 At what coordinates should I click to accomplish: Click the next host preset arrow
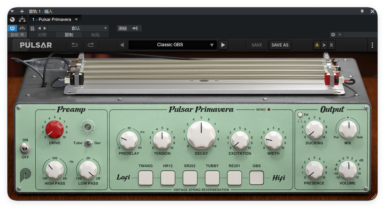45,28
